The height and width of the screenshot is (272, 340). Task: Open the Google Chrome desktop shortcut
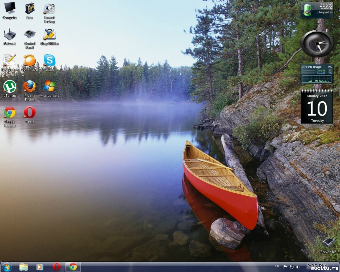(10, 117)
